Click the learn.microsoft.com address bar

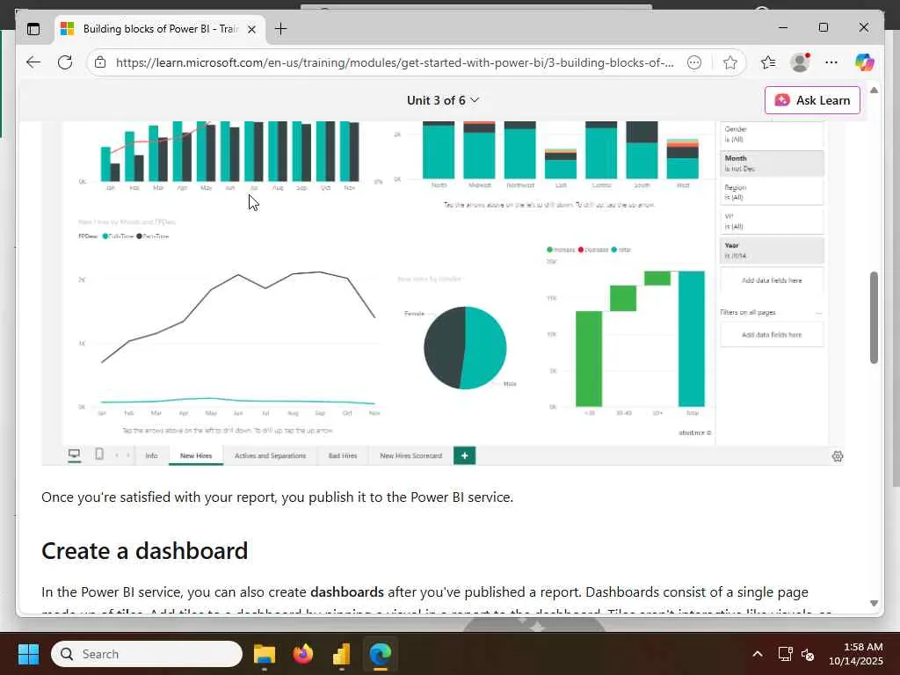[x=395, y=62]
